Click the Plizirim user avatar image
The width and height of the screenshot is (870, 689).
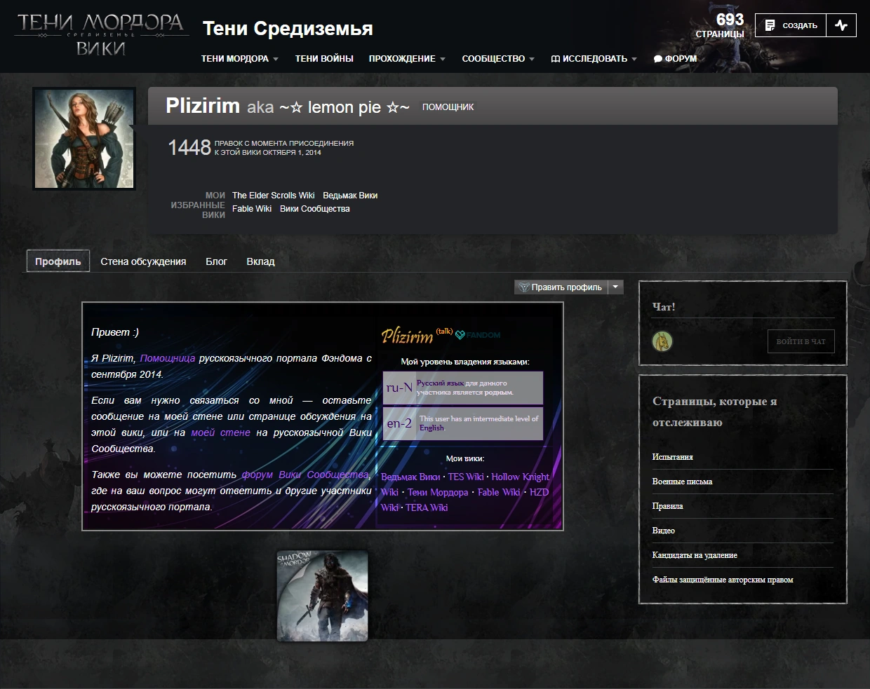tap(84, 139)
